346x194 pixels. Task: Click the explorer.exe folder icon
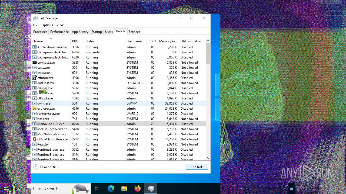pyautogui.click(x=35, y=109)
